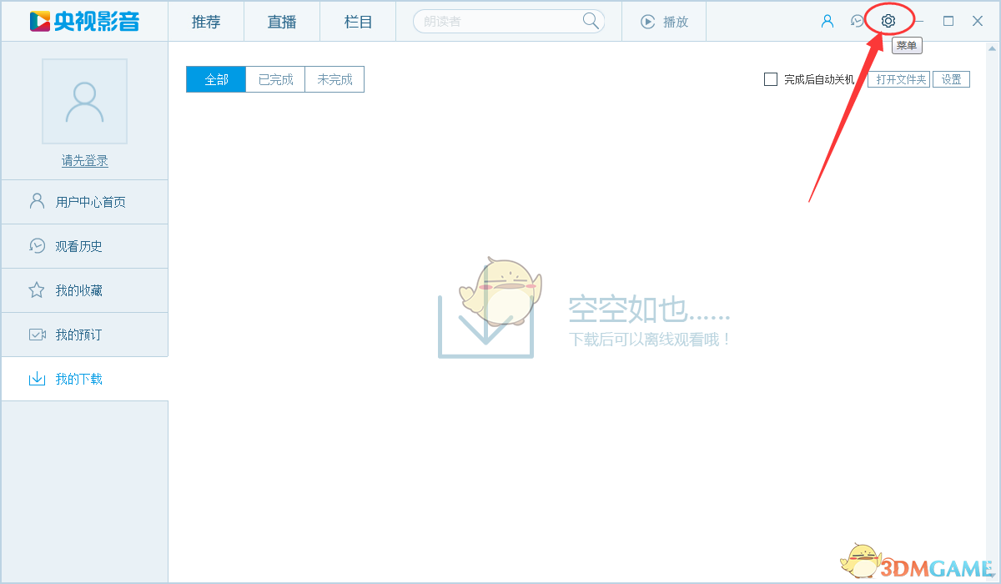
Task: Open the 栏目 top navigation tab
Action: tap(358, 22)
